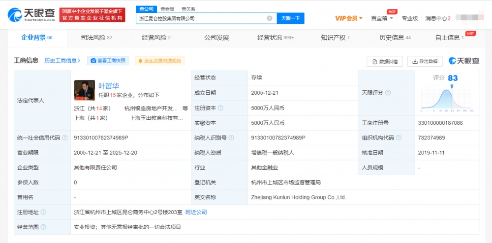
Task: Click help icon beside 经营范围
Action: pos(43,227)
